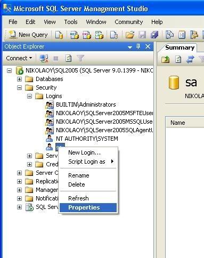Expand the Server Objects folder node

pos(19,173)
